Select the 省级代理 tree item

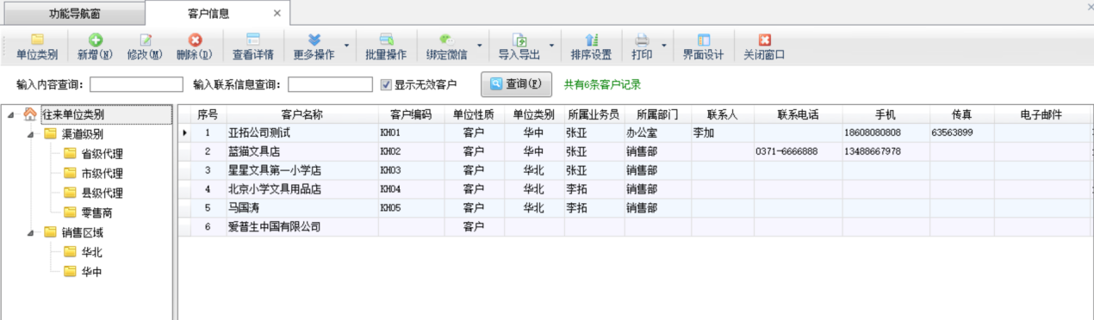click(x=102, y=154)
